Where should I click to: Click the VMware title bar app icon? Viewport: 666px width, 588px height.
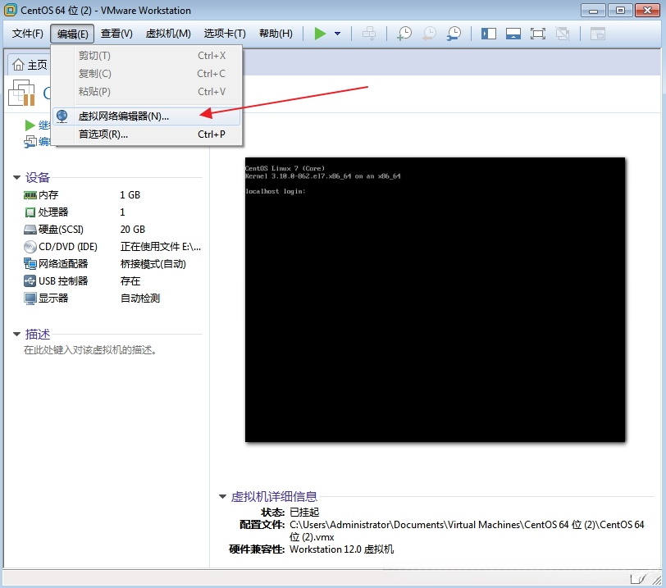click(10, 10)
